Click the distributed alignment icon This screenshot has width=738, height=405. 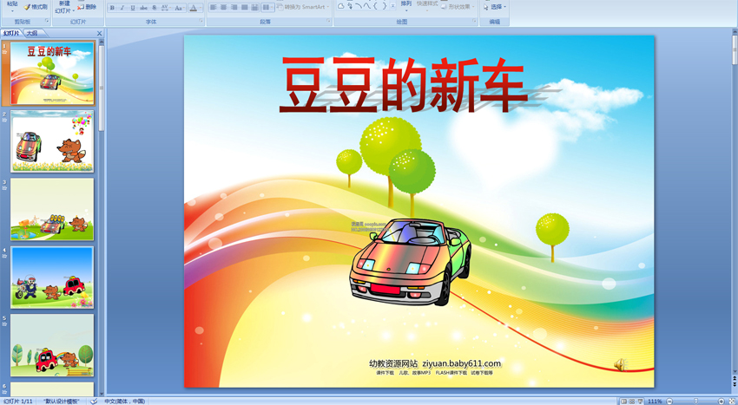pos(254,8)
